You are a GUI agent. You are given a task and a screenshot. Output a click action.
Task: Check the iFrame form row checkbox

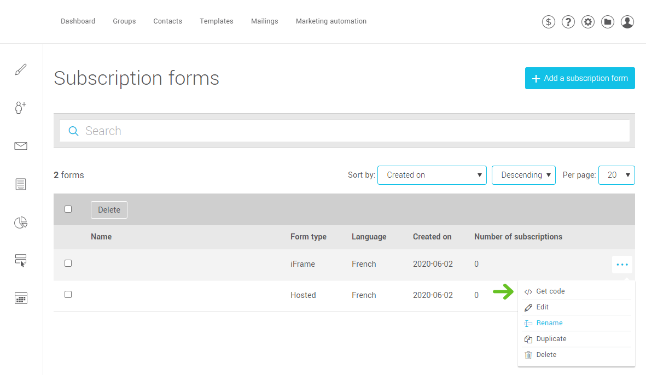(68, 263)
